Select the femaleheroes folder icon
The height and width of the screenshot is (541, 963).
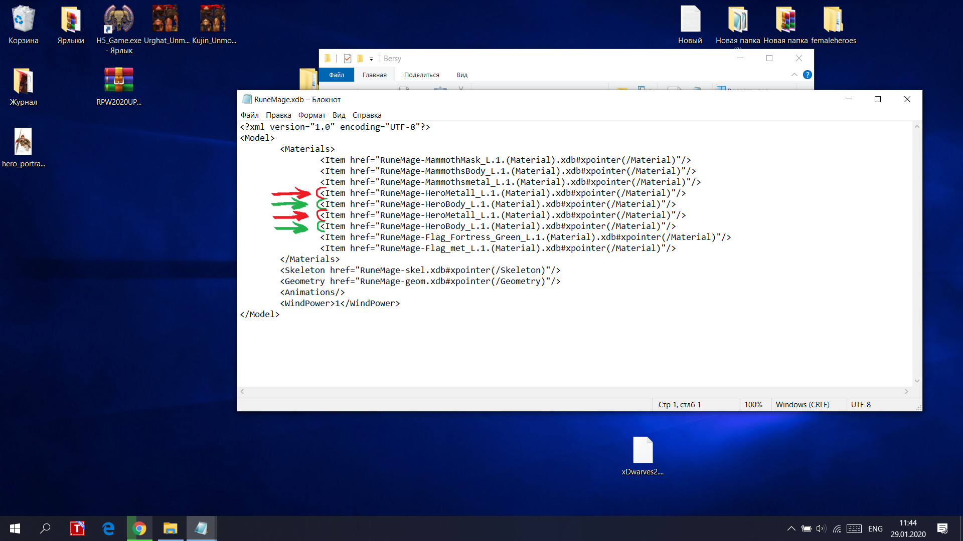tap(834, 25)
